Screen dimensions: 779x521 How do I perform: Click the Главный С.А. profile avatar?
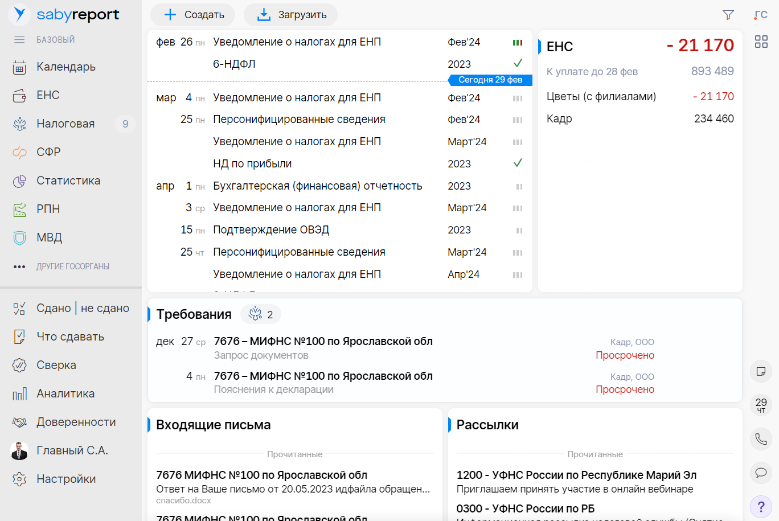point(21,450)
